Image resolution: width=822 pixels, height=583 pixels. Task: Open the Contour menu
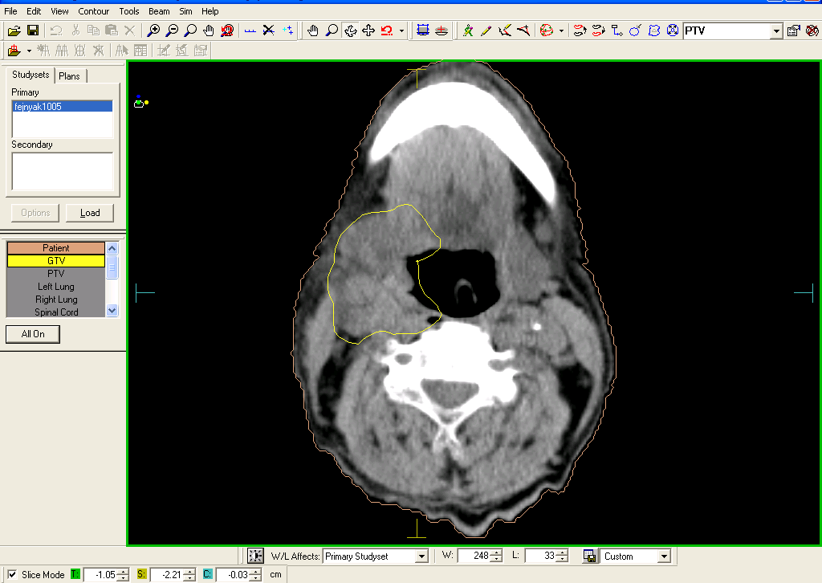tap(93, 11)
